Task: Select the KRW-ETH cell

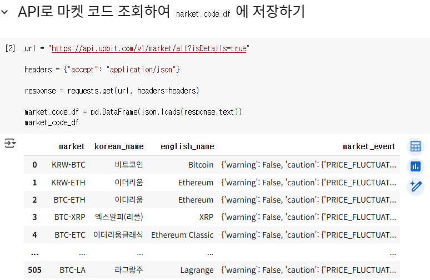Action: (x=68, y=183)
